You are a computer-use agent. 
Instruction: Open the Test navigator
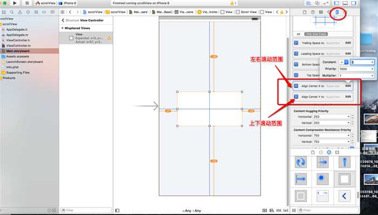(x=28, y=12)
